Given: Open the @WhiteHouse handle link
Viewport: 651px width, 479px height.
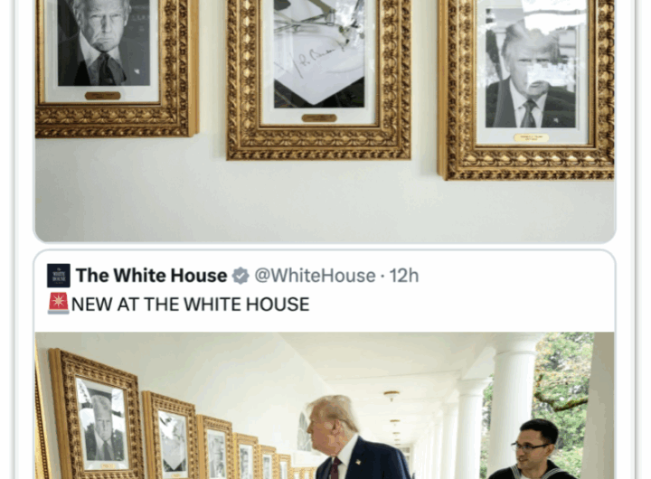Looking at the screenshot, I should tap(315, 276).
